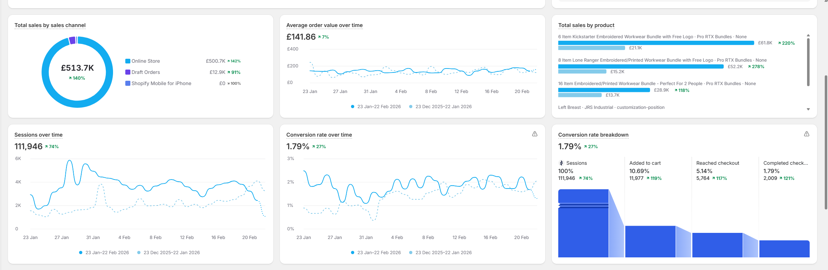Click the lightning bolt icon beside Sessions metric
The image size is (828, 270).
562,163
